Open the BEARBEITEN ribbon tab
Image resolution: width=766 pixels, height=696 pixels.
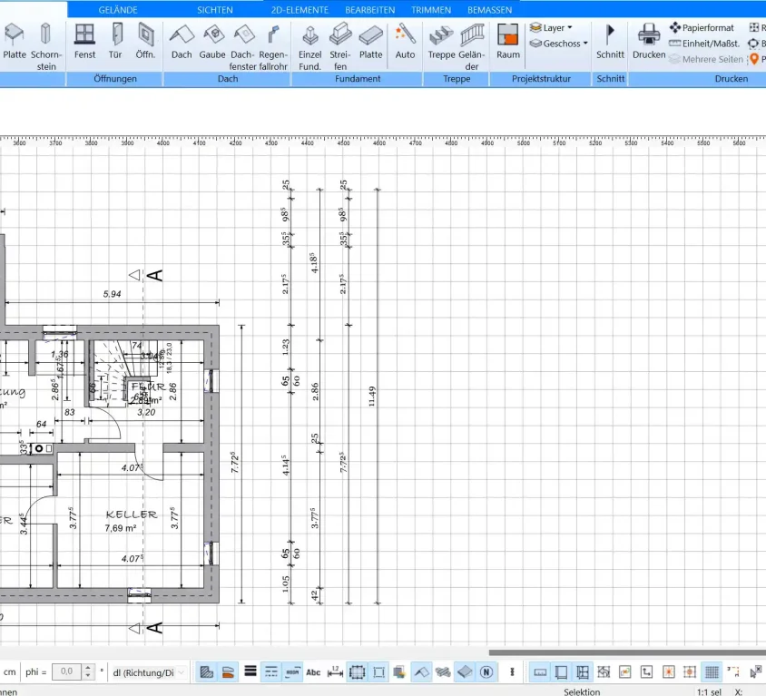point(369,10)
